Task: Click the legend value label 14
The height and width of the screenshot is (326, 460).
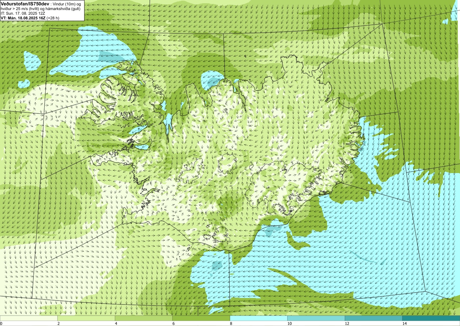Action: click(404, 323)
